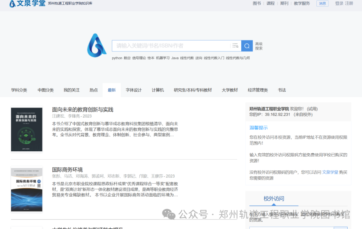This screenshot has height=229, width=362.
Task: Select the 信号理论 hot keyword
Action: pos(139,58)
